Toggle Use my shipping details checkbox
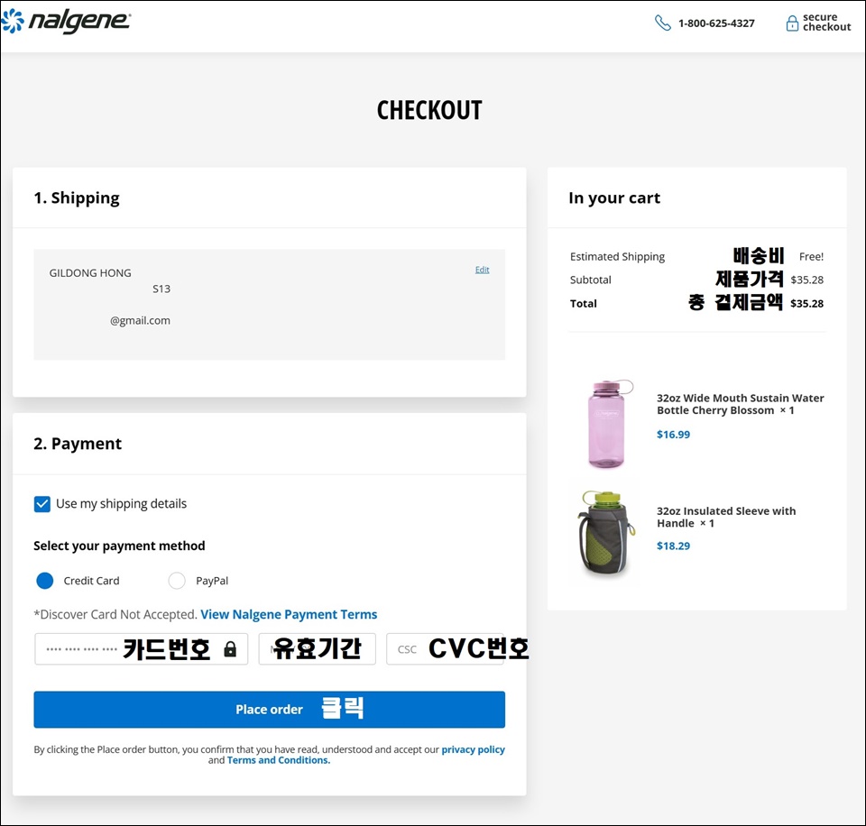Viewport: 866px width, 826px height. 42,503
